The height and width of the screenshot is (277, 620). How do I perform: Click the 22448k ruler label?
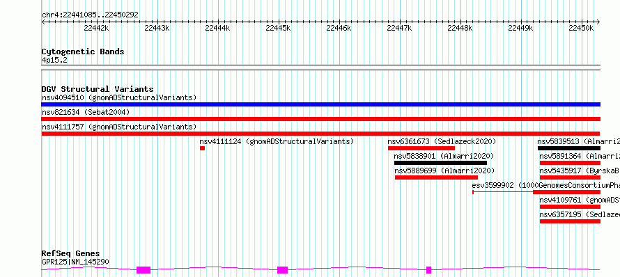point(460,28)
